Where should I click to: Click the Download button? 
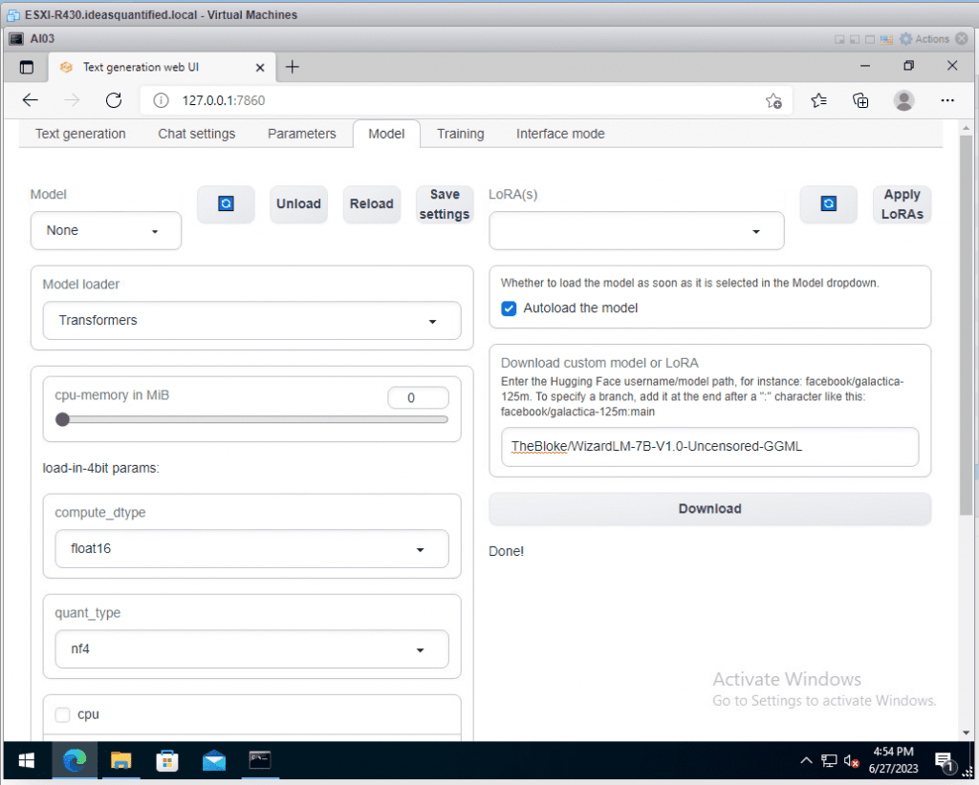(x=710, y=509)
